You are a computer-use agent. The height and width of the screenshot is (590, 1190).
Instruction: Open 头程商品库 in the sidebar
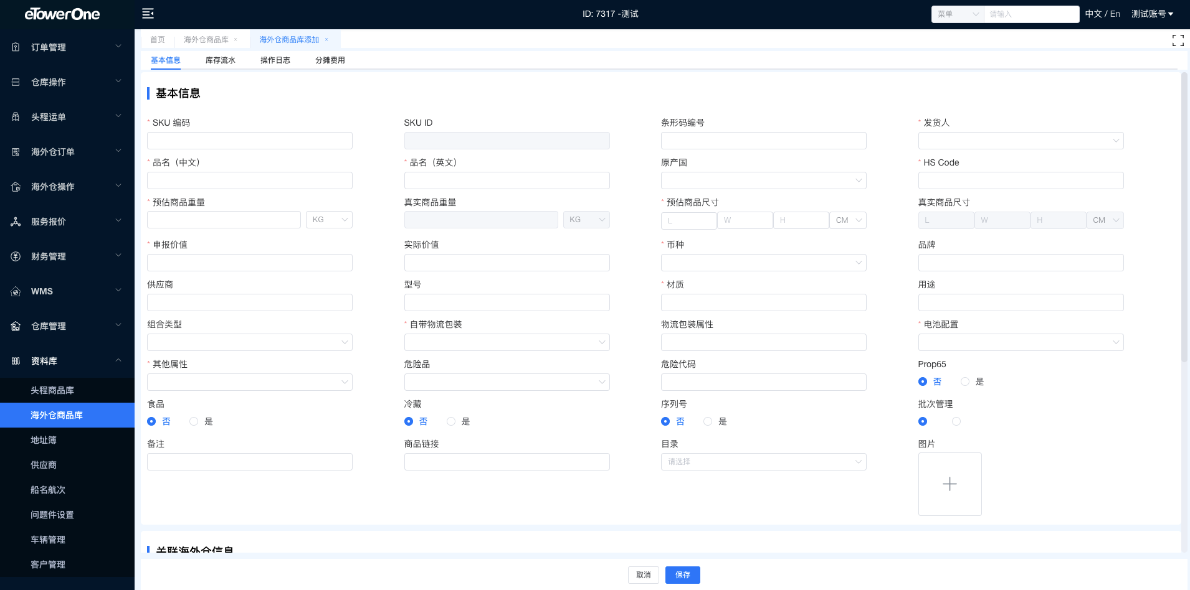tap(52, 390)
